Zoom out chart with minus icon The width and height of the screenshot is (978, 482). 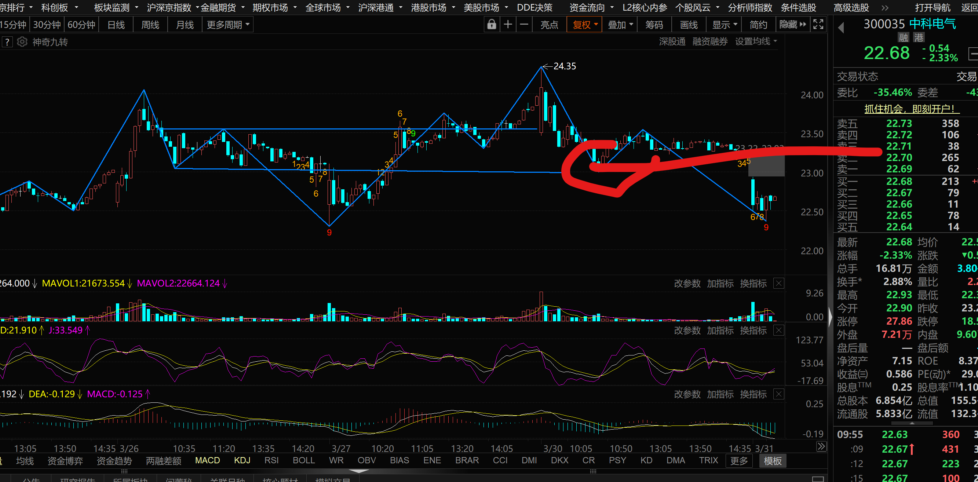point(524,25)
